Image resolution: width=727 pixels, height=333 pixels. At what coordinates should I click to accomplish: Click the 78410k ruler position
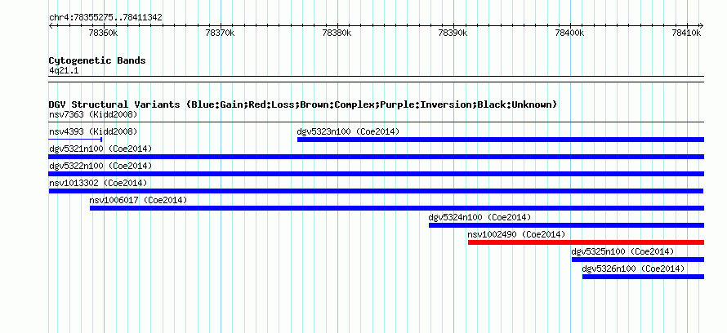pos(685,33)
